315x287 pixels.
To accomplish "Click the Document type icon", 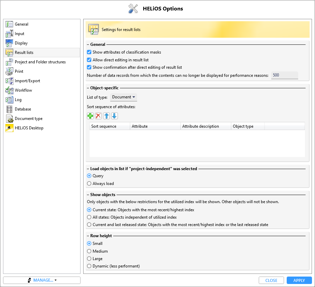I will point(9,119).
